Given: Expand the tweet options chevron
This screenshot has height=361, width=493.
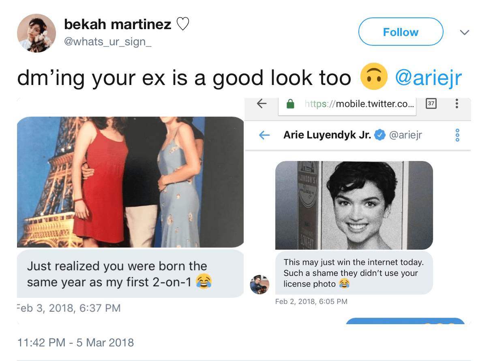Looking at the screenshot, I should tap(465, 32).
